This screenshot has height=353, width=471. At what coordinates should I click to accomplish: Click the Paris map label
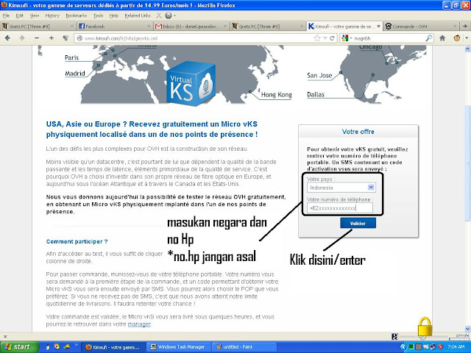click(x=72, y=57)
